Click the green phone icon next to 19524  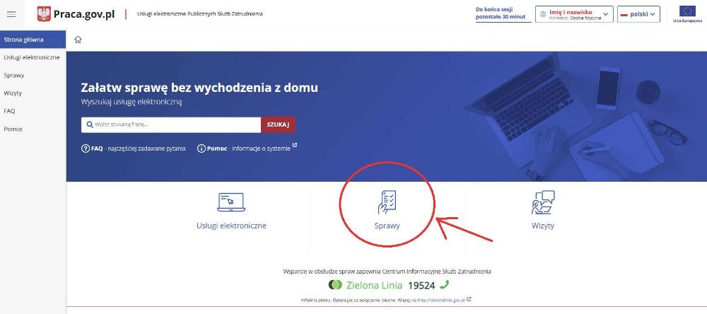click(x=445, y=285)
